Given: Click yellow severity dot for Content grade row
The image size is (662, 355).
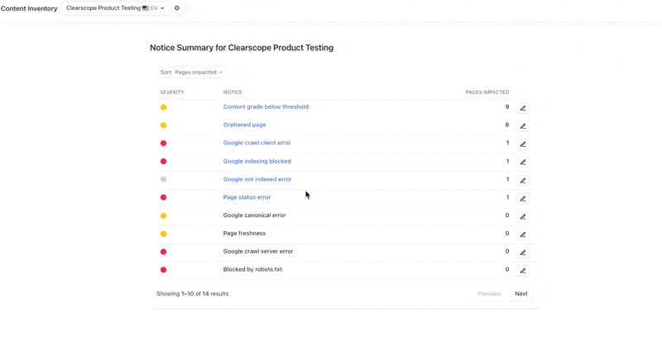Looking at the screenshot, I should tap(163, 107).
